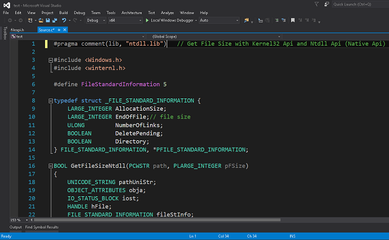Click the FileStandardInformation macro on line 6
389x240 pixels.
[120, 84]
